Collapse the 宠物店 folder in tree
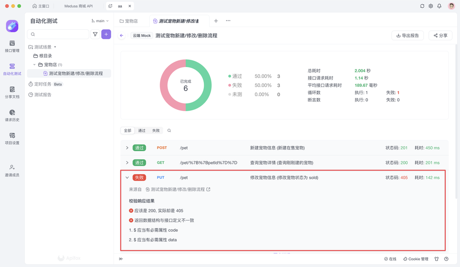 34,65
